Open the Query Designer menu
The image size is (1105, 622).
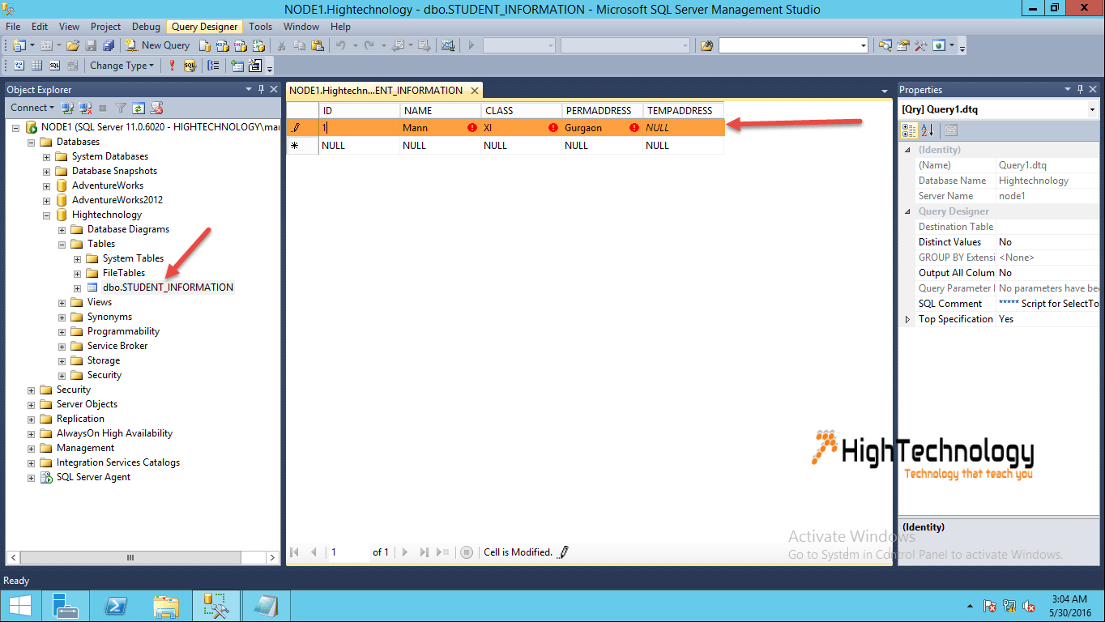tap(204, 26)
